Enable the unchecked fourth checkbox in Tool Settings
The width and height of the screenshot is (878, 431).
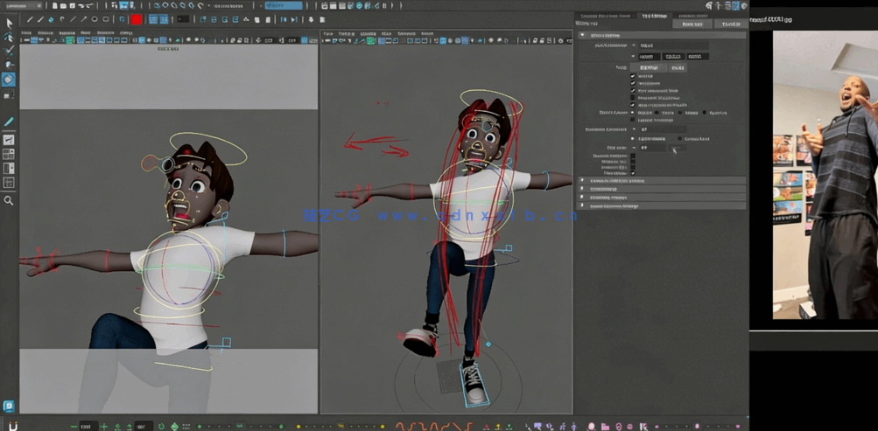point(633,98)
